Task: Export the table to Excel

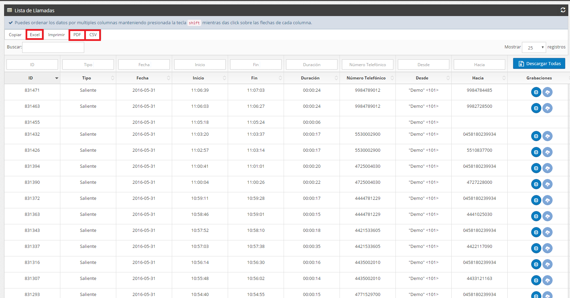Action: [x=35, y=35]
